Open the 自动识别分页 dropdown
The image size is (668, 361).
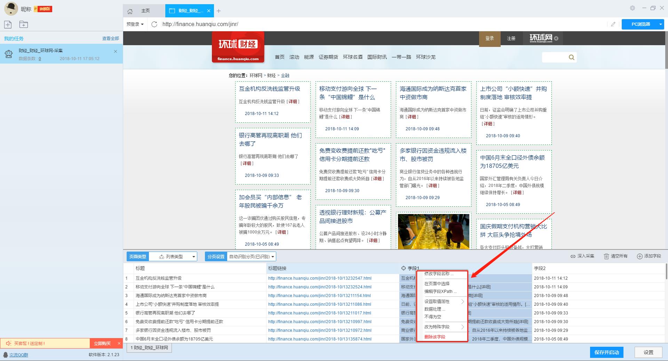tap(251, 257)
